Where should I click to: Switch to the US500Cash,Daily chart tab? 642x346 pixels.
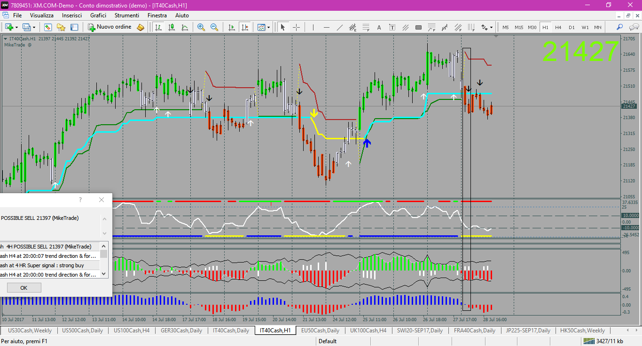coord(83,331)
